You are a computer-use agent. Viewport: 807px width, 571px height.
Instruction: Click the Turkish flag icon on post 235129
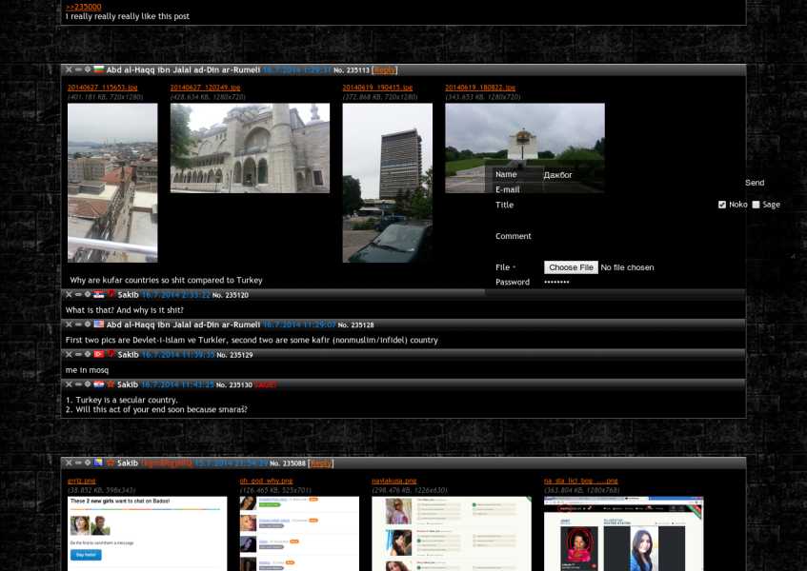[x=99, y=354]
